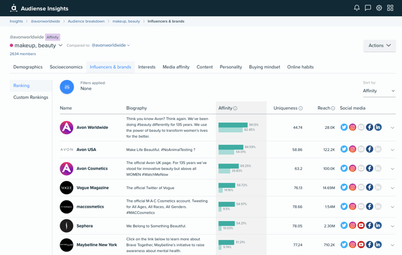Switch to the Demographics tab
The width and height of the screenshot is (402, 255).
point(28,67)
